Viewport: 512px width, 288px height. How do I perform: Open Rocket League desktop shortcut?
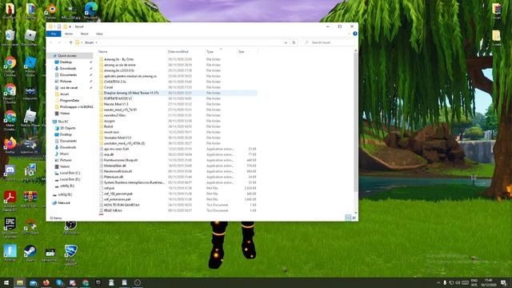70,255
